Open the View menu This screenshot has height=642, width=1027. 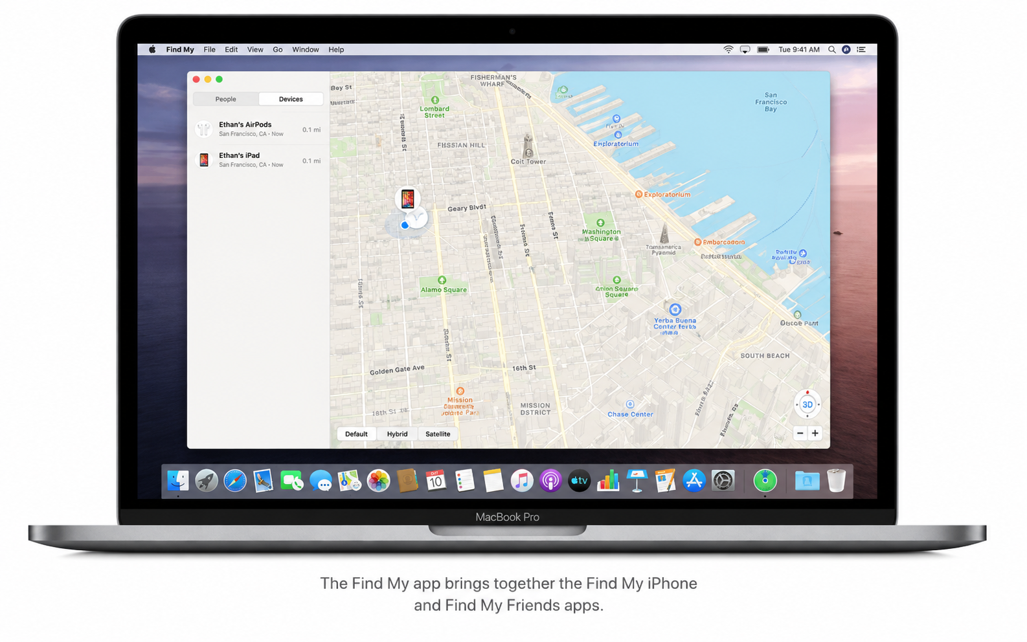255,49
